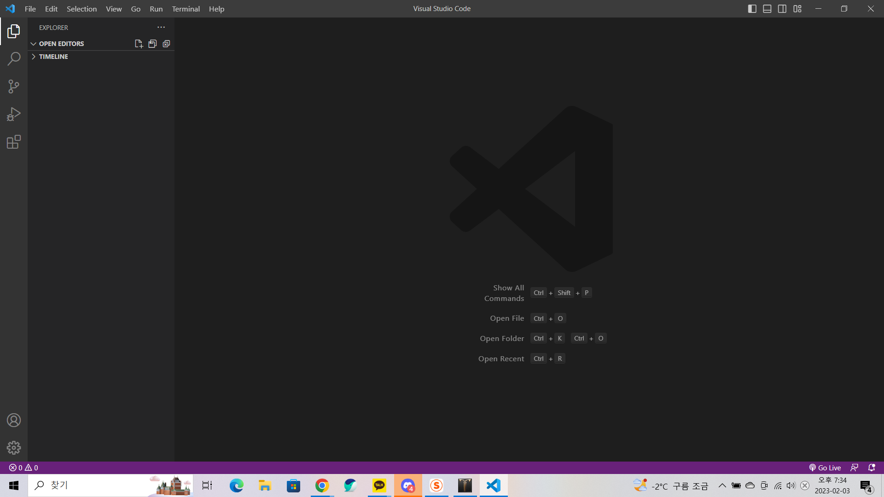Click the VS Code logo in title bar
The height and width of the screenshot is (497, 884).
click(x=10, y=9)
